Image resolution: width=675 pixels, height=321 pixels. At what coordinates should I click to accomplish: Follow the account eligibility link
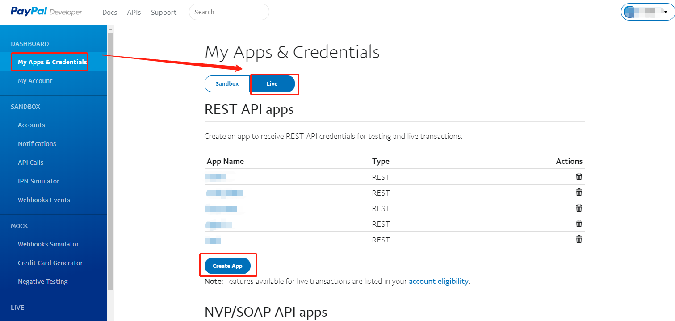[439, 281]
